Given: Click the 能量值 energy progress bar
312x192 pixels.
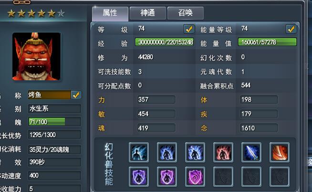Looking at the screenshot, I should point(267,42).
